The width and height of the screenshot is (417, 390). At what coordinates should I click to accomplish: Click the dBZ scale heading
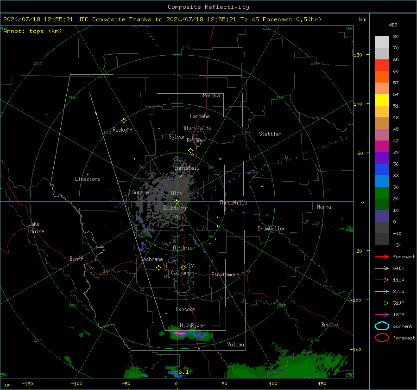coord(393,25)
